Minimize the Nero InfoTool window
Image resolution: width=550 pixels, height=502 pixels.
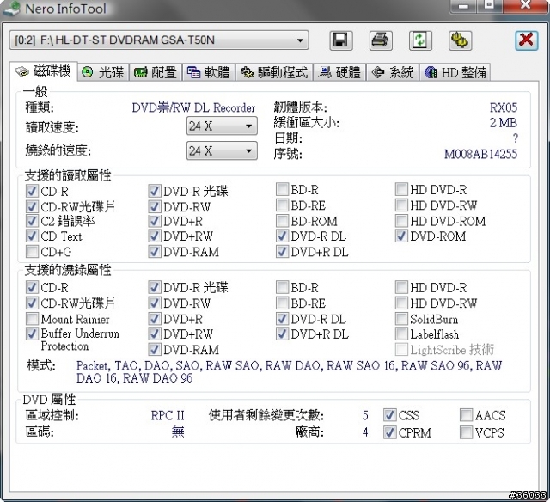click(x=463, y=6)
